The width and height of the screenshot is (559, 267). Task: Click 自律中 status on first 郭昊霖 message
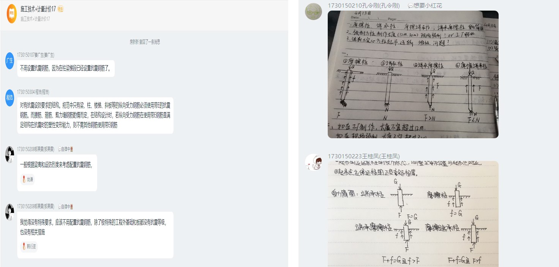[x=66, y=150]
